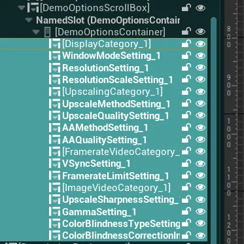244x244 pixels.
Task: Toggle lock on VSyncSetting_1
Action: point(186,164)
